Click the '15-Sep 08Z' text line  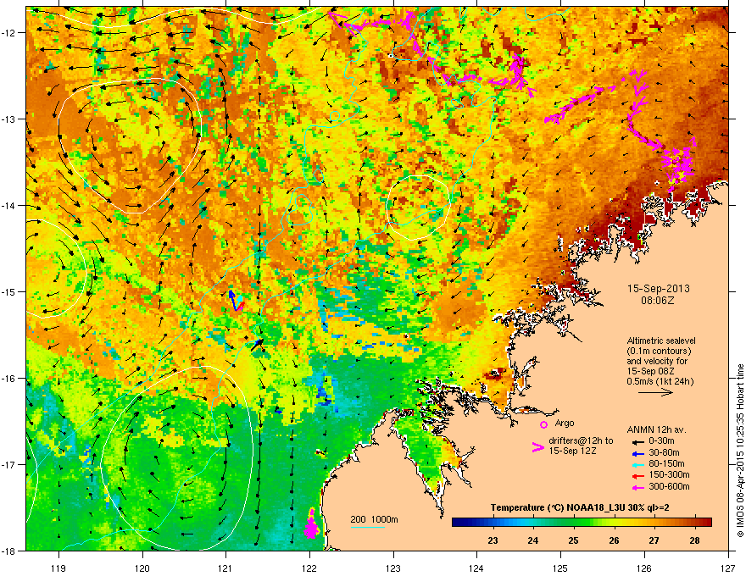pos(650,371)
